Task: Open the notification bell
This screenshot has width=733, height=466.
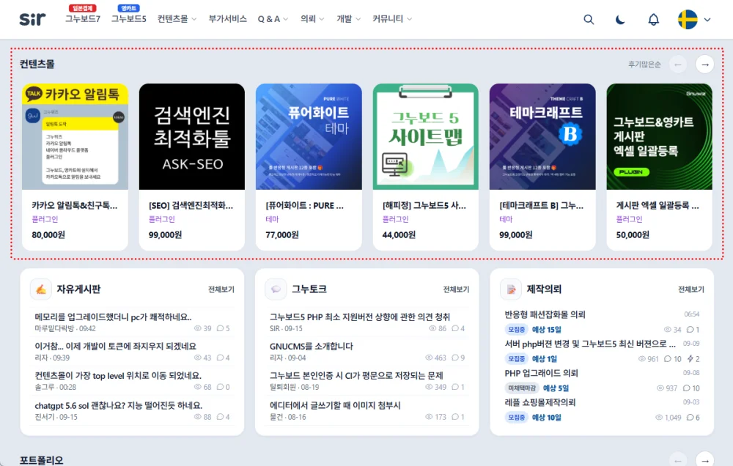Action: (654, 19)
